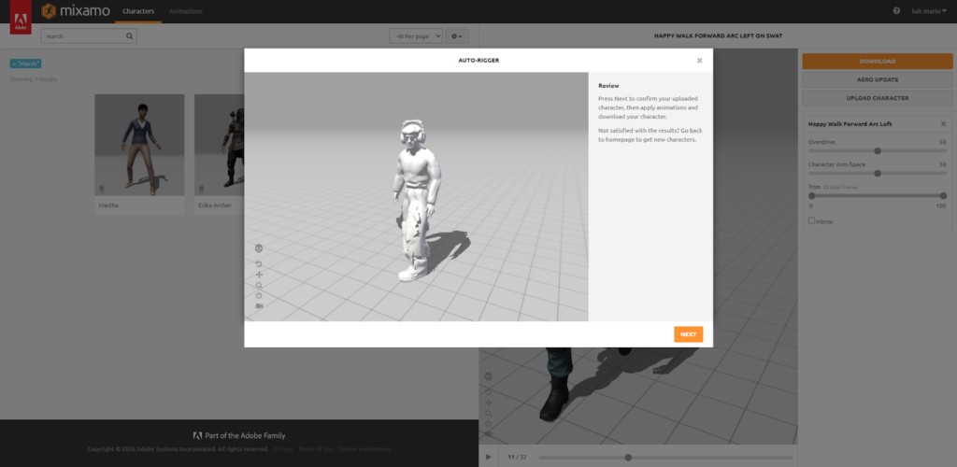
Task: Select pan arrows icon in background animation viewer
Action: [488, 403]
